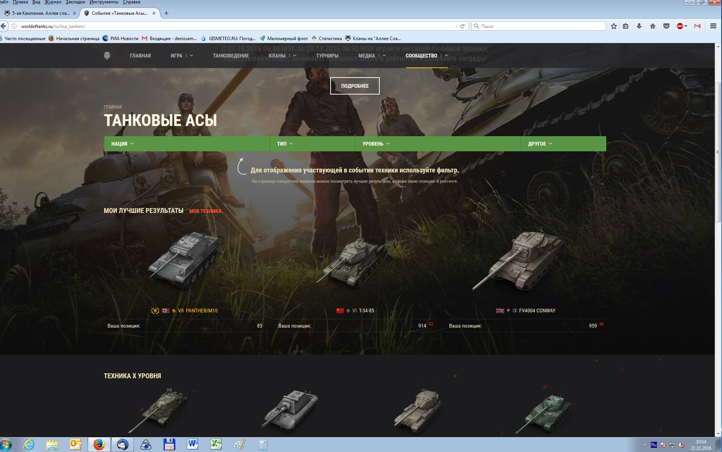722x452 pixels.
Task: Open Gmail notifier icon in toolbar
Action: point(697,26)
